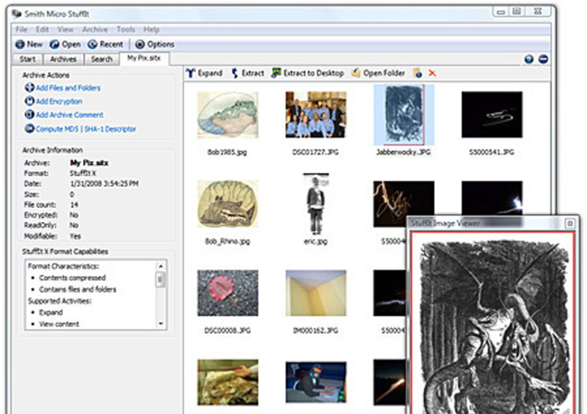Open the Tools menu
The width and height of the screenshot is (587, 414).
(x=125, y=29)
